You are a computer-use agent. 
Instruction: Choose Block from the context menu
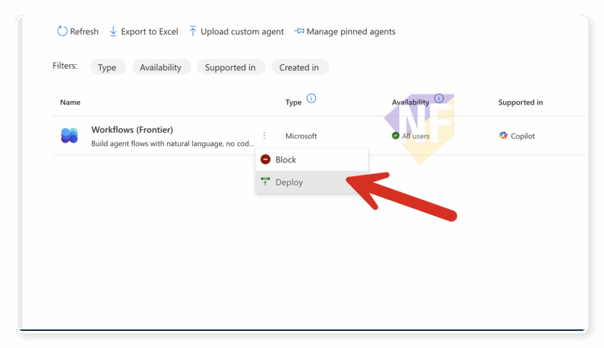pyautogui.click(x=285, y=160)
